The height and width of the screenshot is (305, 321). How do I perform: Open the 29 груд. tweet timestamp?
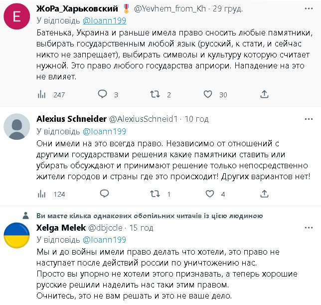click(228, 9)
